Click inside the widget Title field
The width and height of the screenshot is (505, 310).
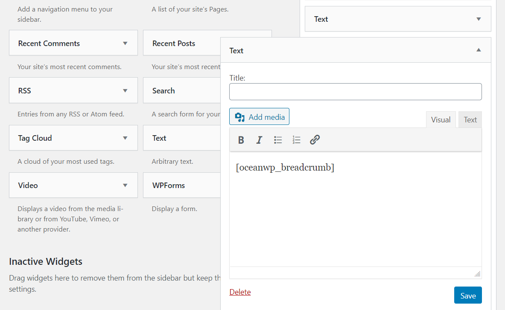click(356, 91)
